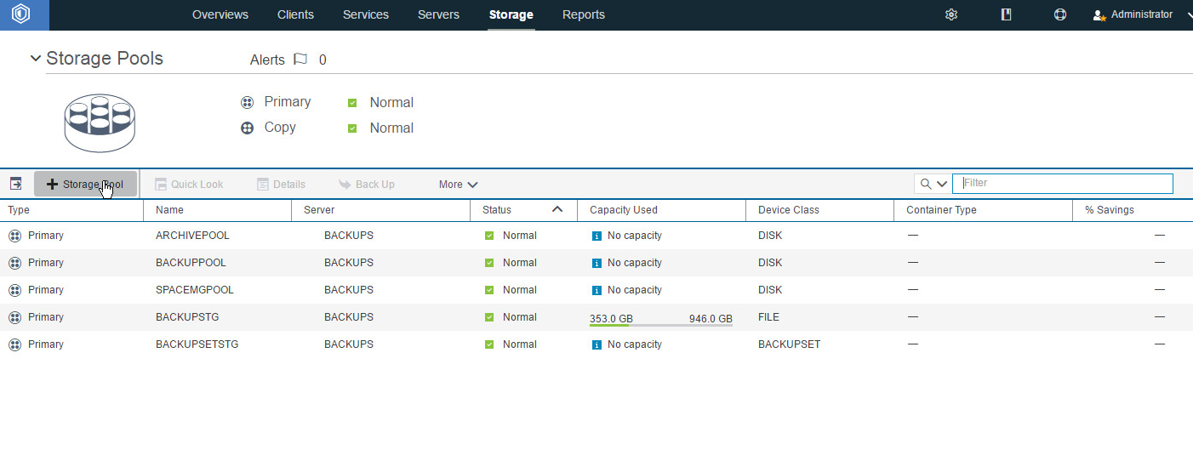The width and height of the screenshot is (1193, 461).
Task: Click the large storage pool graphic
Action: 100,122
